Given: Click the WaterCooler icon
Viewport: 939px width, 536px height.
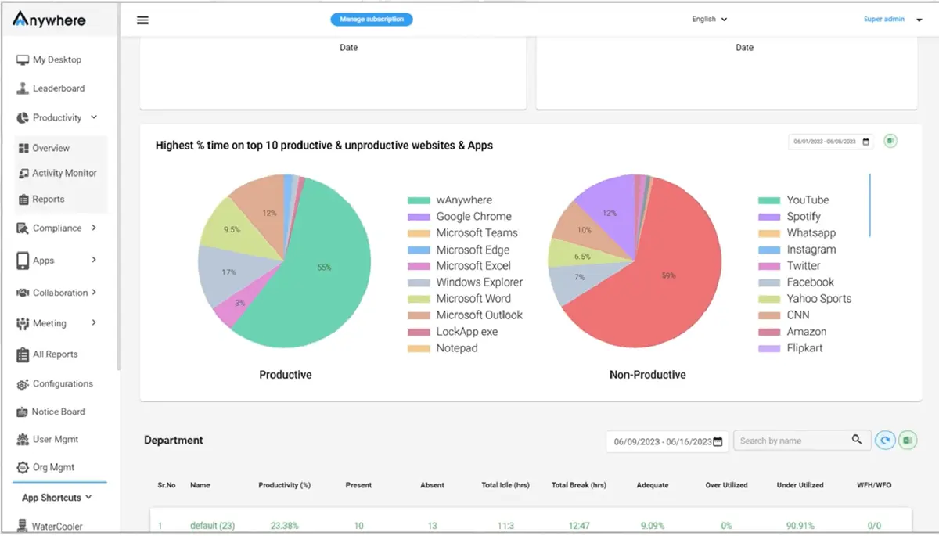Looking at the screenshot, I should 23,526.
